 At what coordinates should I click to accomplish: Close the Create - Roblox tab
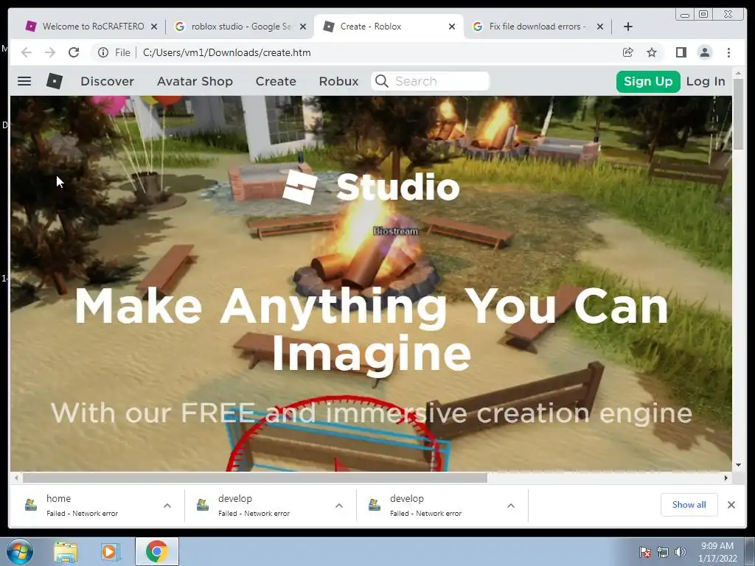pyautogui.click(x=452, y=27)
